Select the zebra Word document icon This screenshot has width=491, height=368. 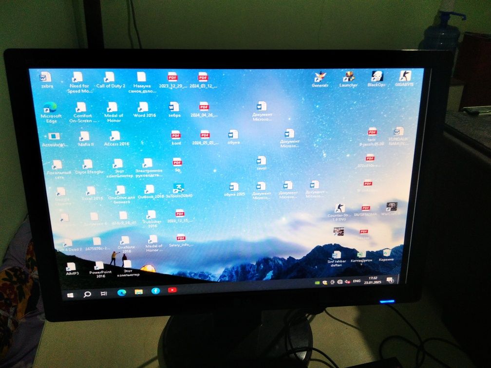point(46,80)
